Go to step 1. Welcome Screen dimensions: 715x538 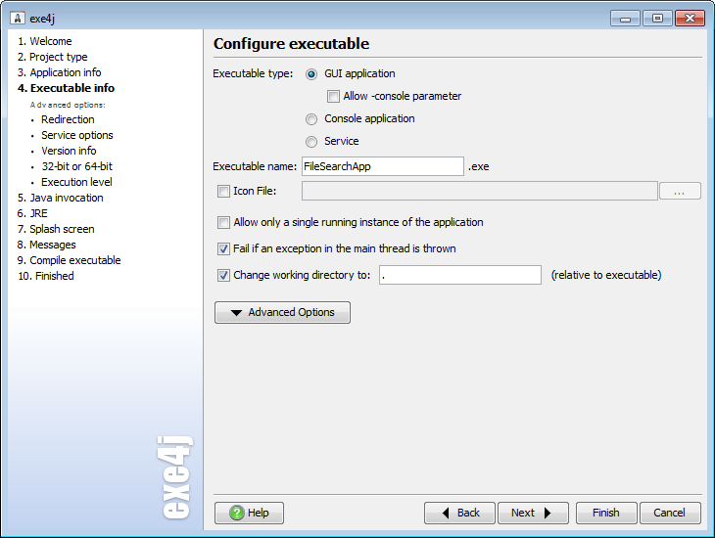pos(45,41)
